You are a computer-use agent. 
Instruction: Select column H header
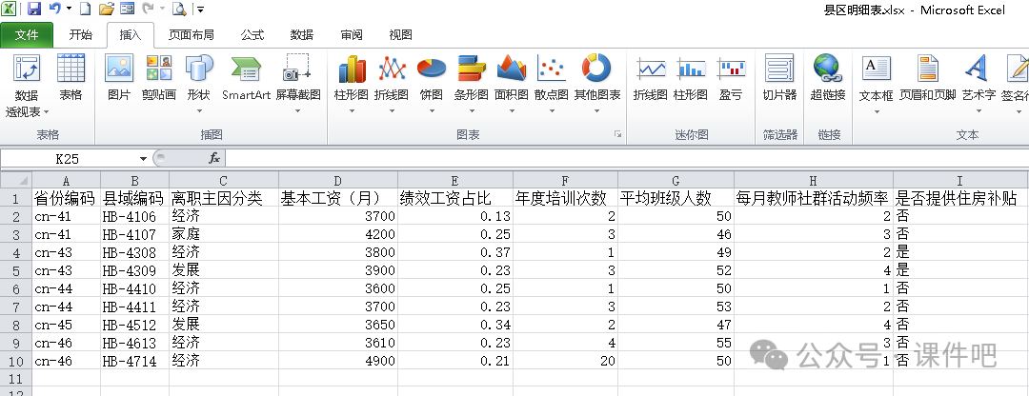(814, 180)
